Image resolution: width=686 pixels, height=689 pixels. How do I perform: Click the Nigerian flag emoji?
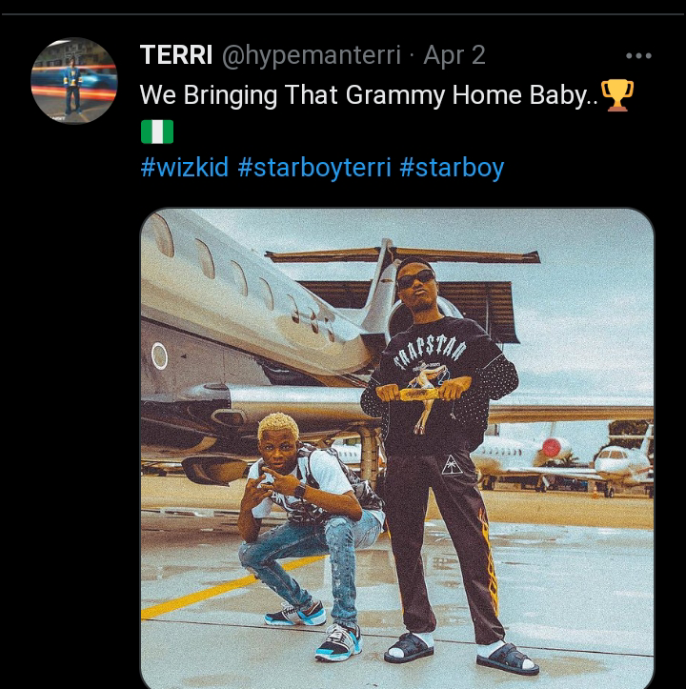157,132
